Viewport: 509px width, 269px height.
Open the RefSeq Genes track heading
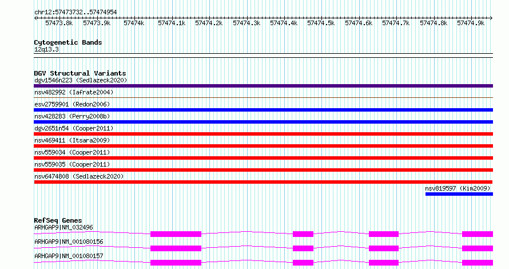tap(58, 220)
